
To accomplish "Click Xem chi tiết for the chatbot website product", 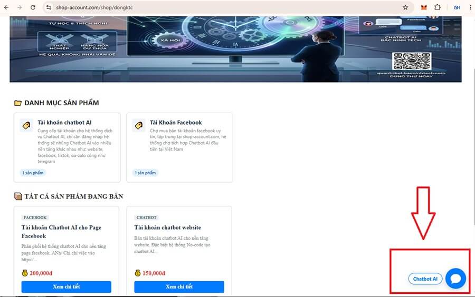I will [179, 286].
